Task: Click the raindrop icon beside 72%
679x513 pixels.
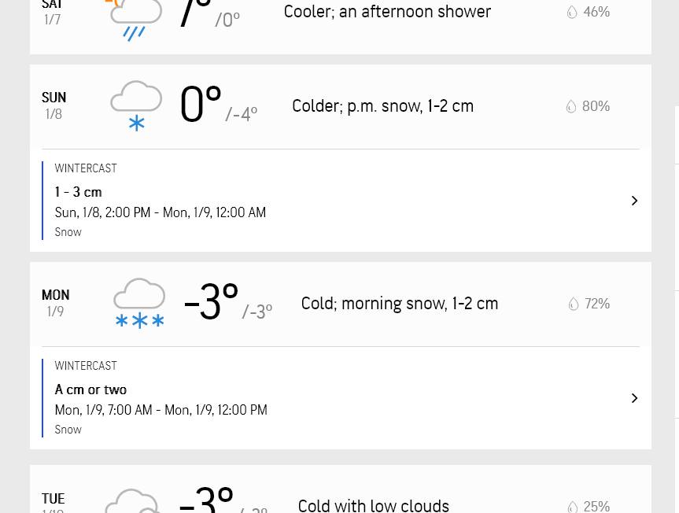Action: point(574,304)
